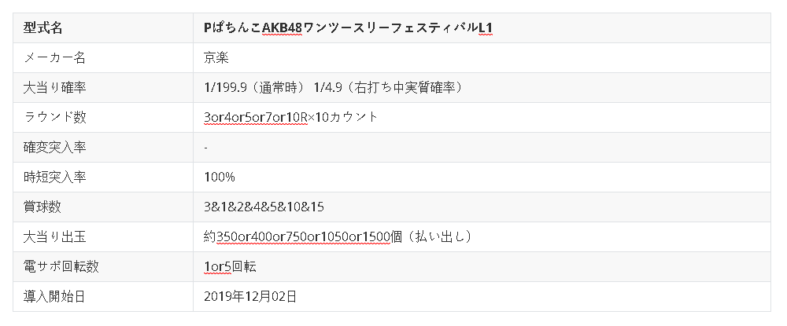787x326 pixels.
Task: Select the 1or5回転 value
Action: [x=230, y=266]
